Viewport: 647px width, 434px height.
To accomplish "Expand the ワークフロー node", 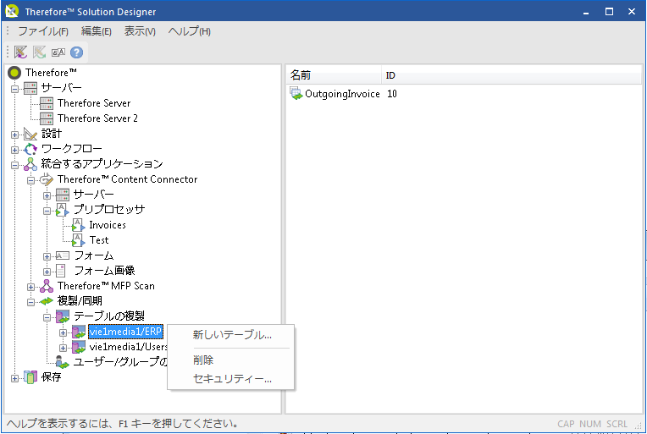I will (x=15, y=150).
